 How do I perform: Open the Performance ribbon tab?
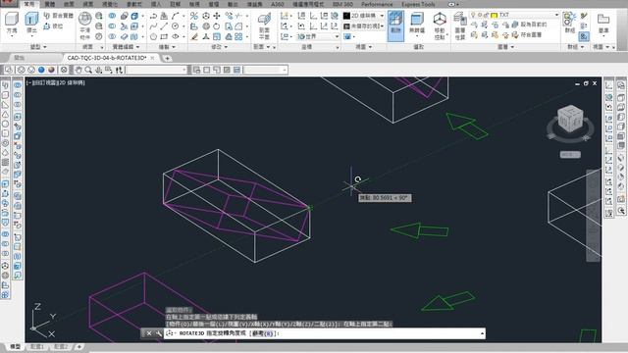[377, 4]
